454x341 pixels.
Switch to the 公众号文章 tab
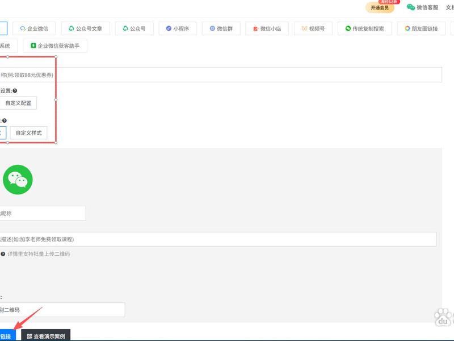pyautogui.click(x=86, y=28)
